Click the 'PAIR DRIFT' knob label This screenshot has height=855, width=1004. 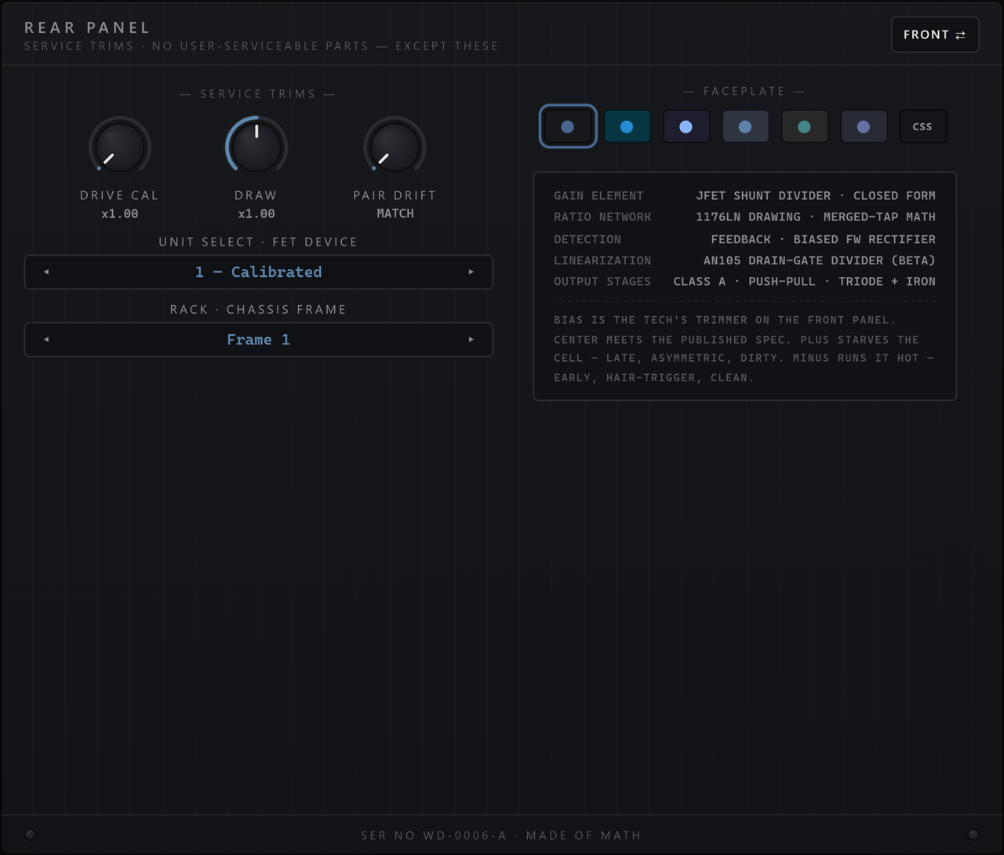pyautogui.click(x=395, y=195)
